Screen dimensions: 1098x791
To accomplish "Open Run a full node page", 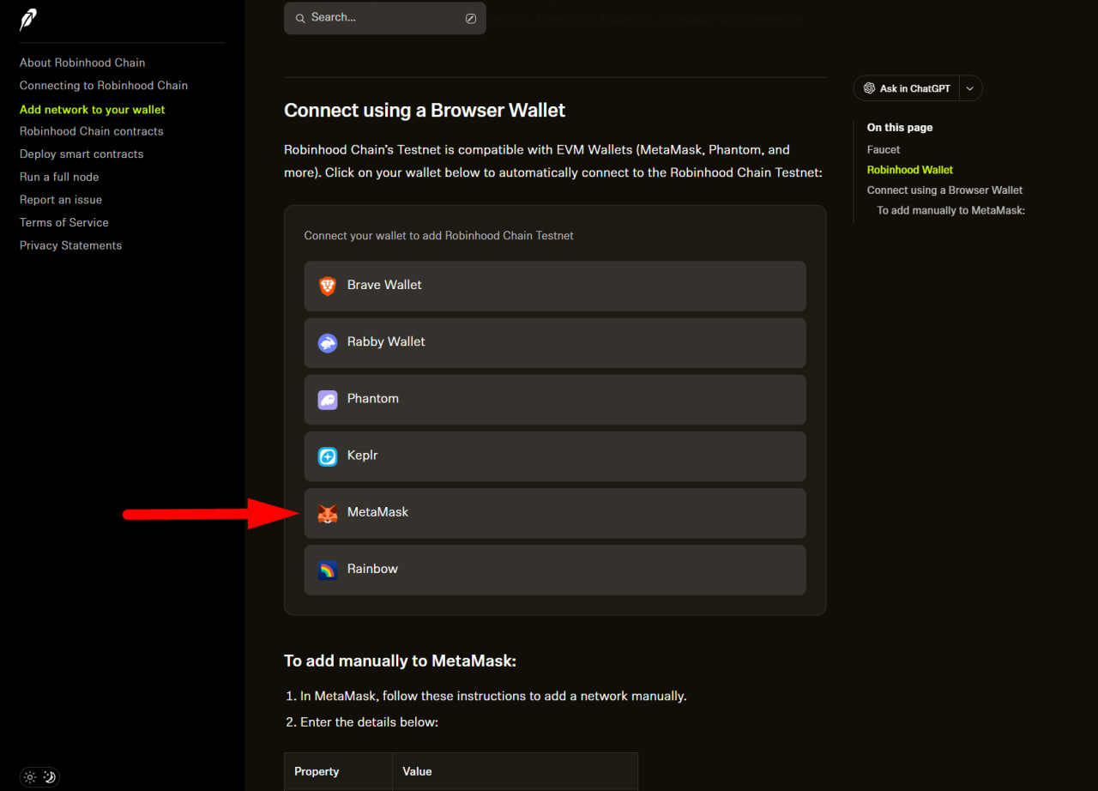I will coord(59,177).
